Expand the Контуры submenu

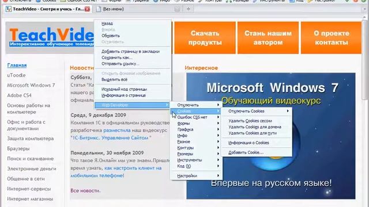click(196, 148)
